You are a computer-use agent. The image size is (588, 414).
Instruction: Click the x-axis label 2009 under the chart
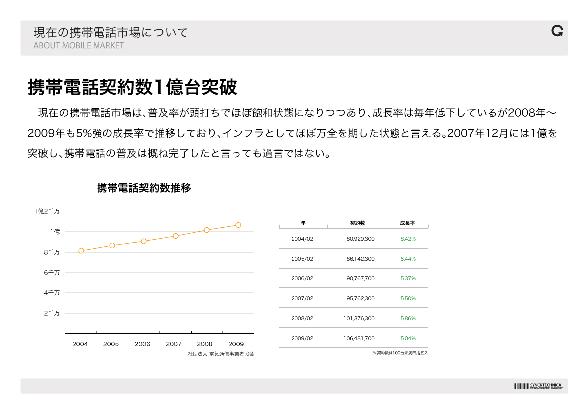coord(236,344)
